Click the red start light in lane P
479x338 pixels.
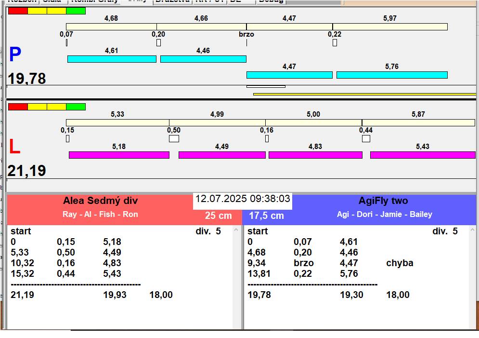point(18,11)
